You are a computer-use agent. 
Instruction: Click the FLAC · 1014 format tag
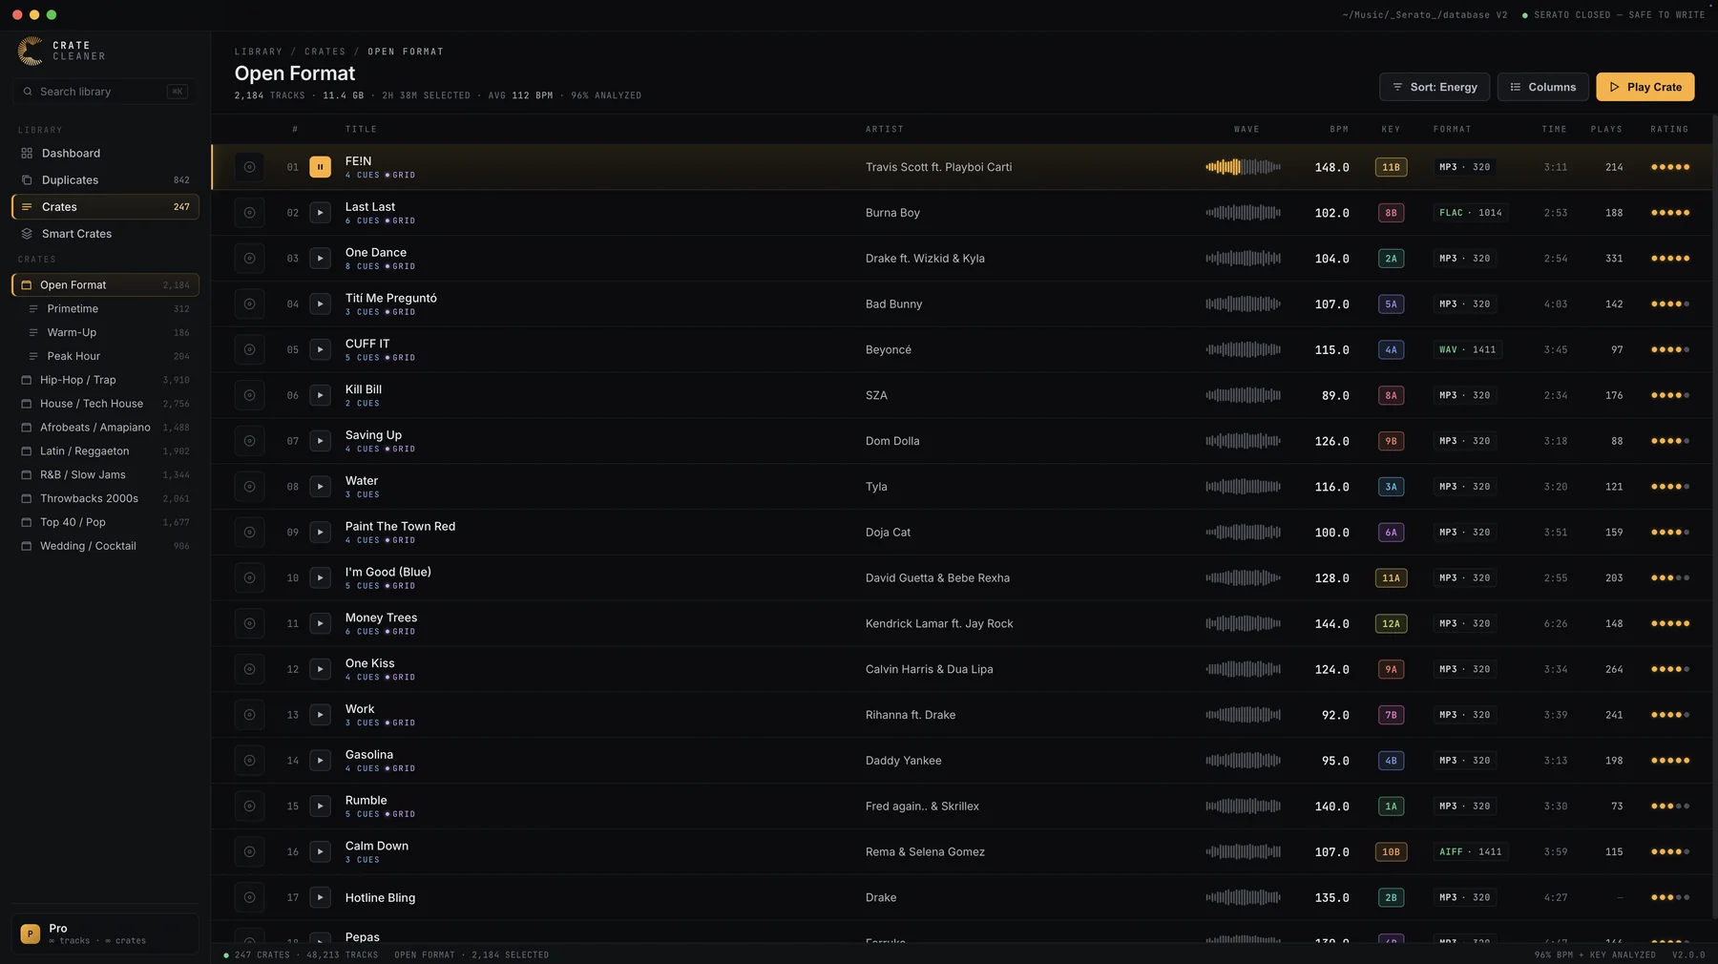coord(1470,213)
